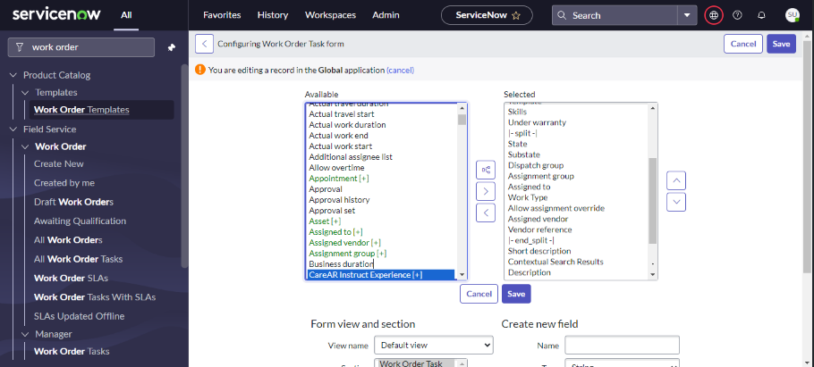
Task: Open the History menu
Action: 273,15
